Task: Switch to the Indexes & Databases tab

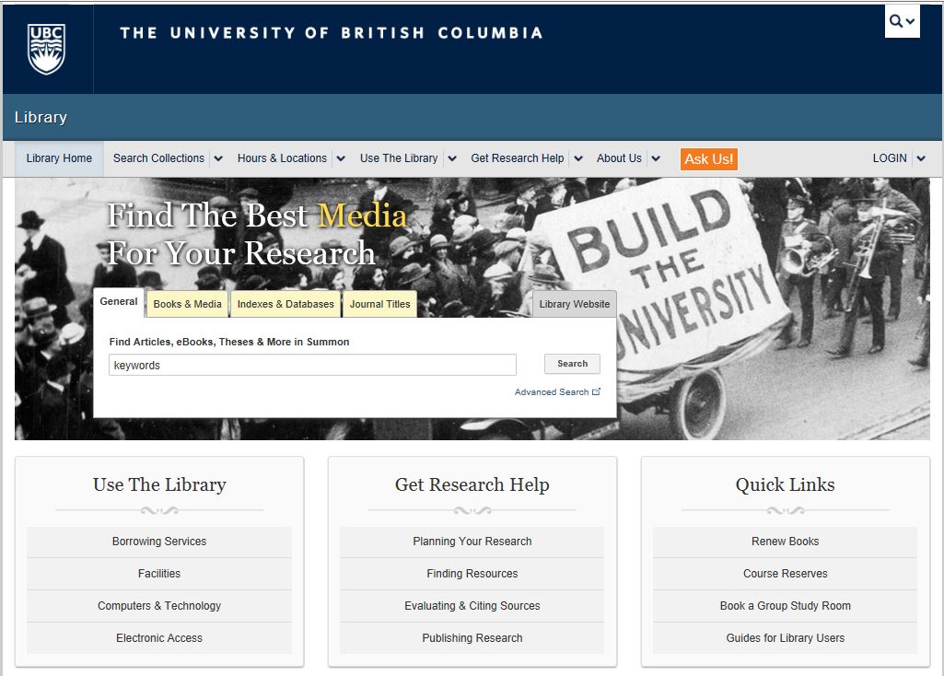Action: [x=286, y=304]
